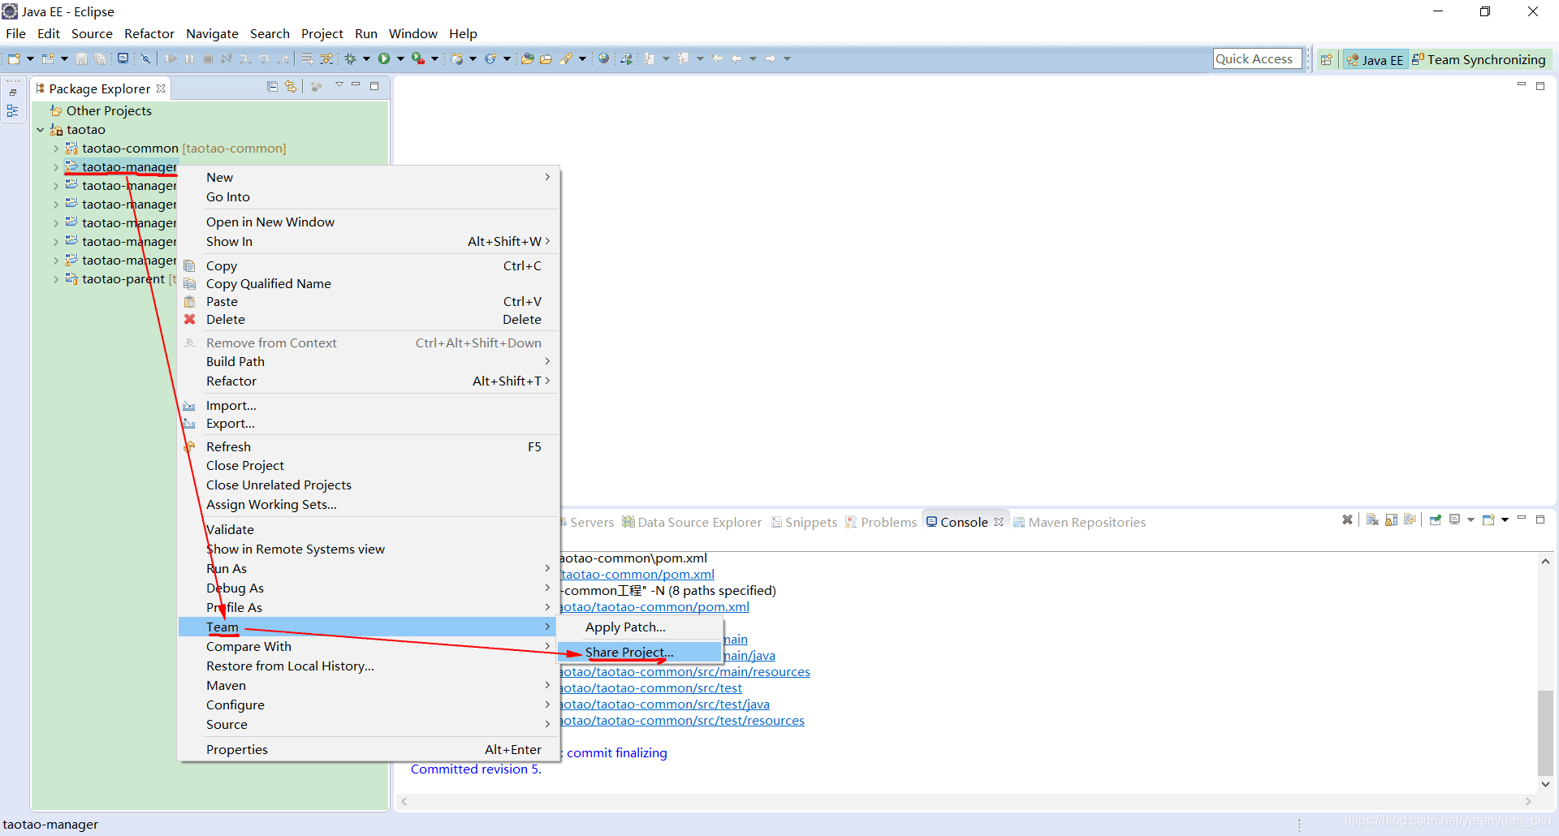Open Package Explorer View Menu triangle
This screenshot has height=836, width=1559.
point(339,85)
